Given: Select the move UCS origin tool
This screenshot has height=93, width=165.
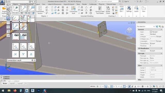Looking at the screenshot, I should [15, 26].
